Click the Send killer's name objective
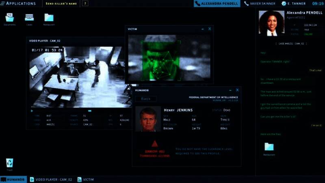 click(62, 4)
